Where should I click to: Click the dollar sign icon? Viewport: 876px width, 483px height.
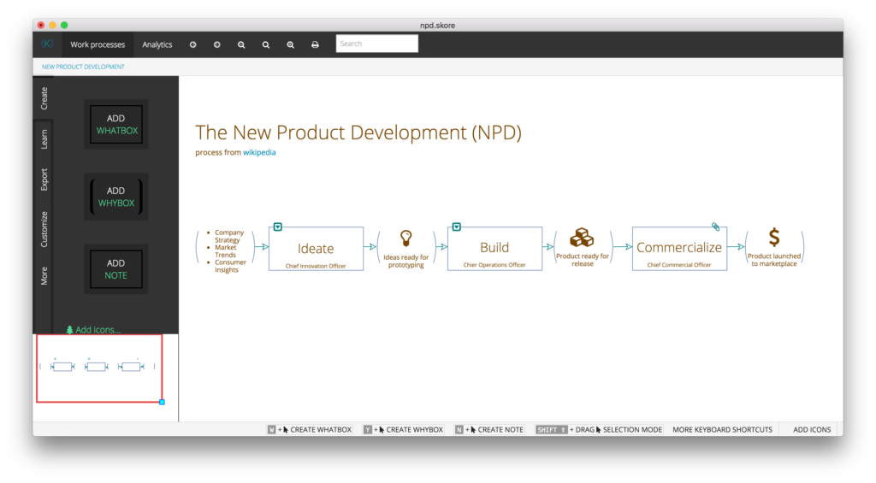click(773, 238)
